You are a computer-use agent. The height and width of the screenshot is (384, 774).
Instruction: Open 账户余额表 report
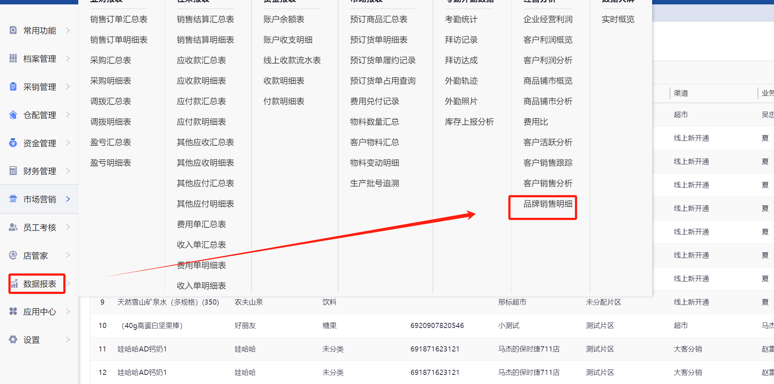coord(284,19)
